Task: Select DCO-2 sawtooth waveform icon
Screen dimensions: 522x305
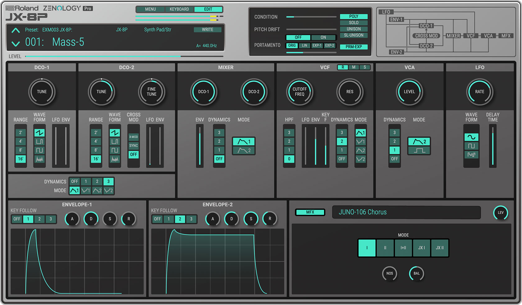Action: pyautogui.click(x=115, y=133)
